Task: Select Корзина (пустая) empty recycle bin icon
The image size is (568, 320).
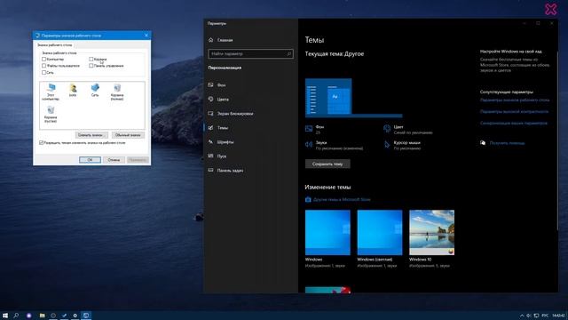Action: point(51,110)
